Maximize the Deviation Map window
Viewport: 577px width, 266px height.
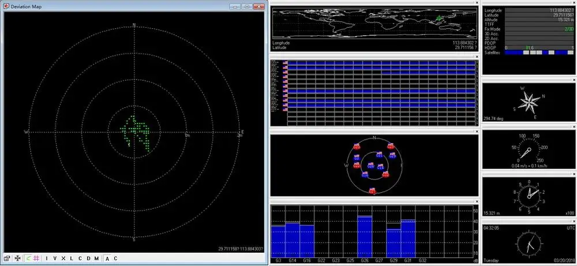coord(246,6)
